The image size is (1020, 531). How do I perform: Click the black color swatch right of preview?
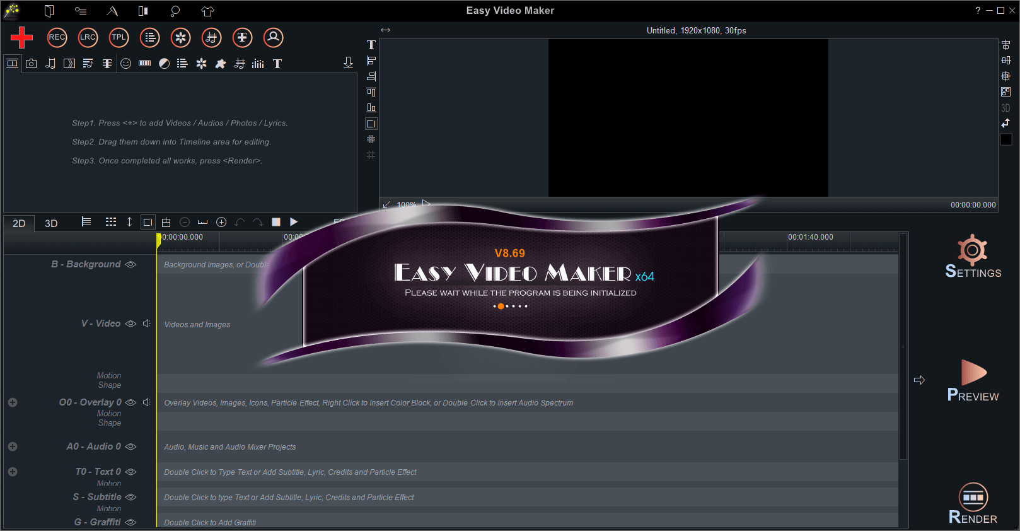(1006, 139)
